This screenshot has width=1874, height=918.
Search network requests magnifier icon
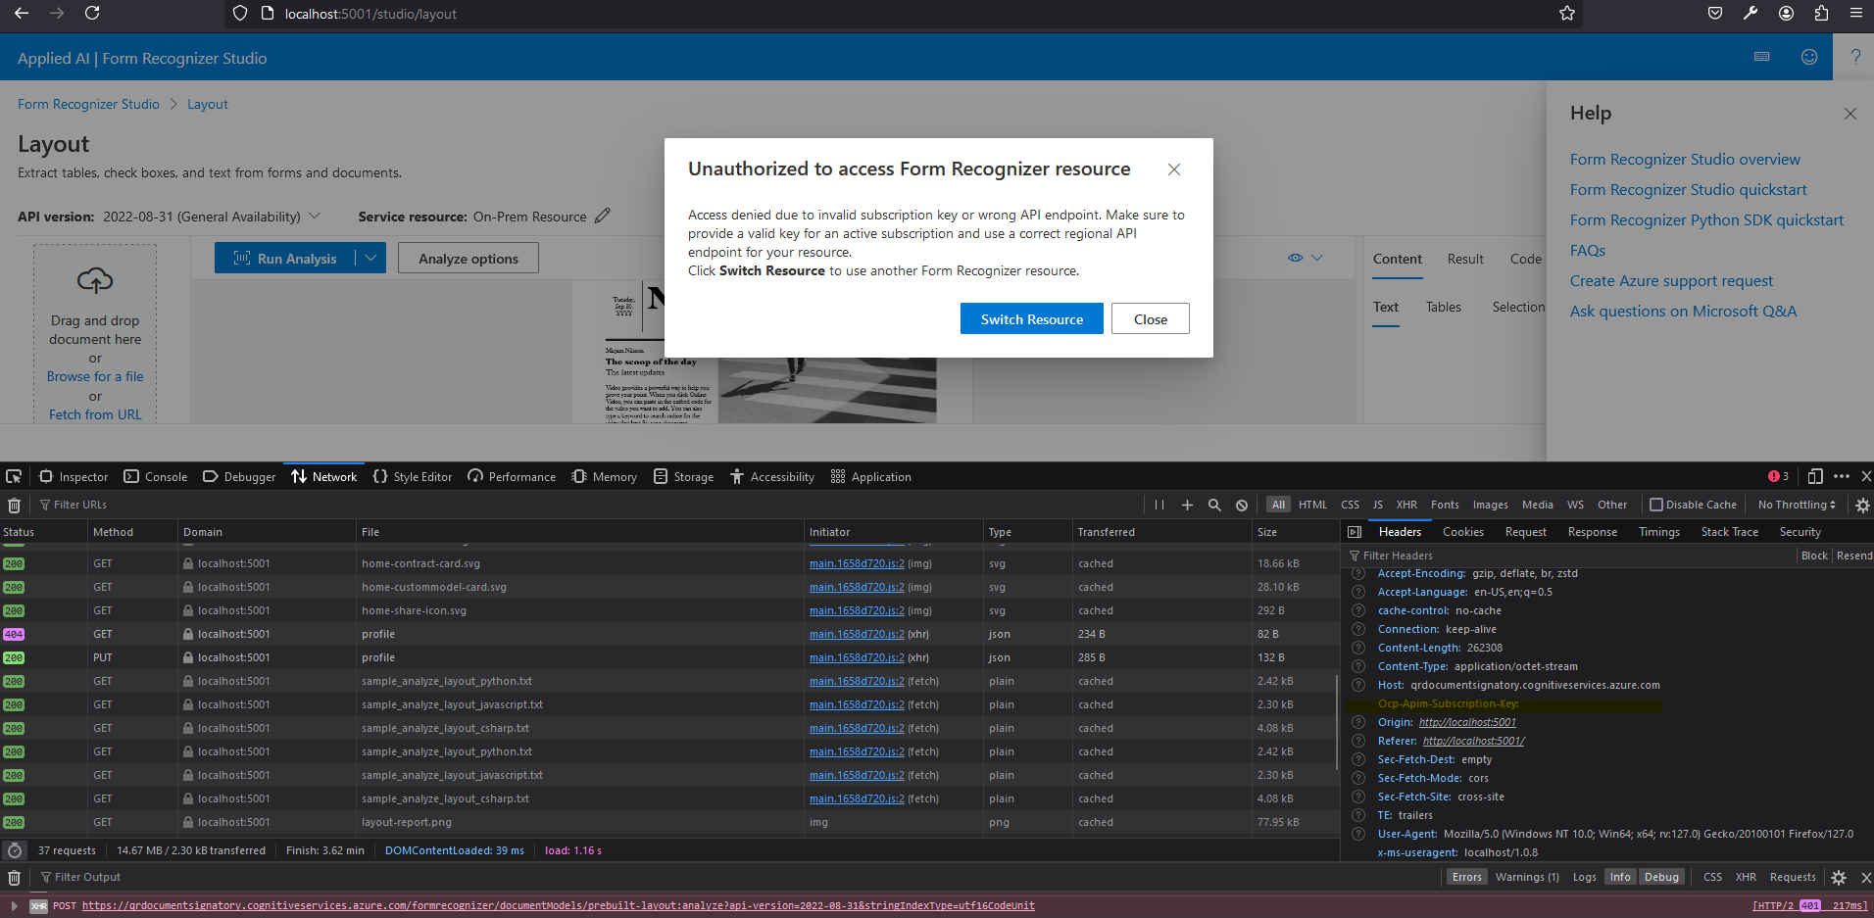pos(1214,505)
